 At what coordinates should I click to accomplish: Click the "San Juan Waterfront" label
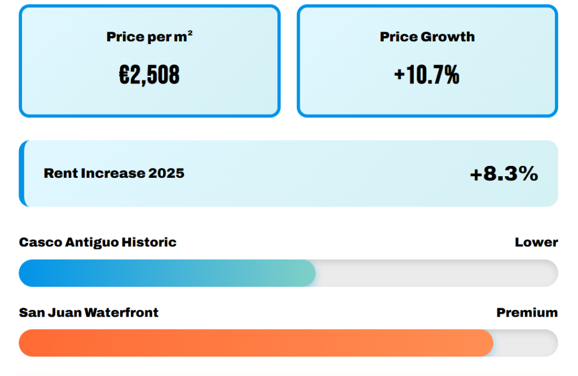(89, 313)
